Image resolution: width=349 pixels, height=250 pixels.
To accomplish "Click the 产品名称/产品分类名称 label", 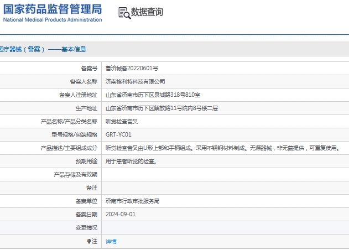I will (x=69, y=121).
